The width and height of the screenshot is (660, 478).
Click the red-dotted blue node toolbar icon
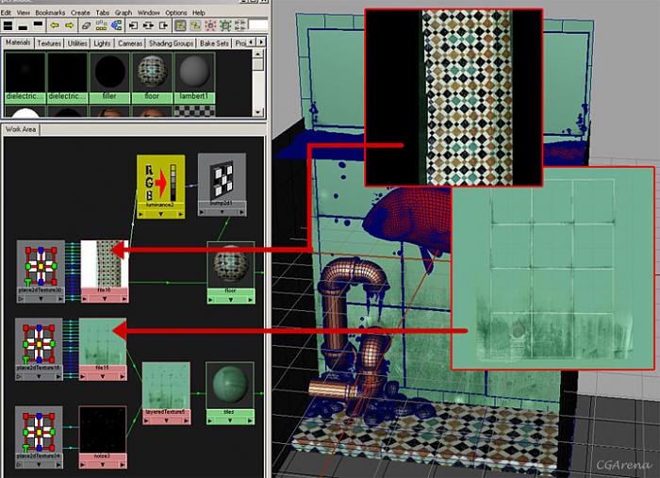coord(210,25)
